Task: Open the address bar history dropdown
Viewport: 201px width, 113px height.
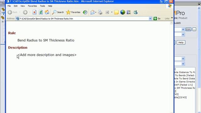Action: point(150,19)
